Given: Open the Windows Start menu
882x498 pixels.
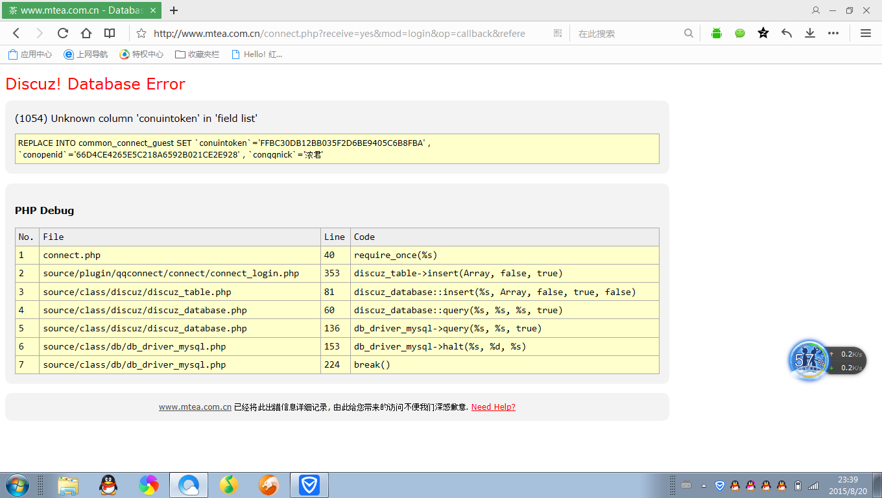Looking at the screenshot, I should 17,485.
